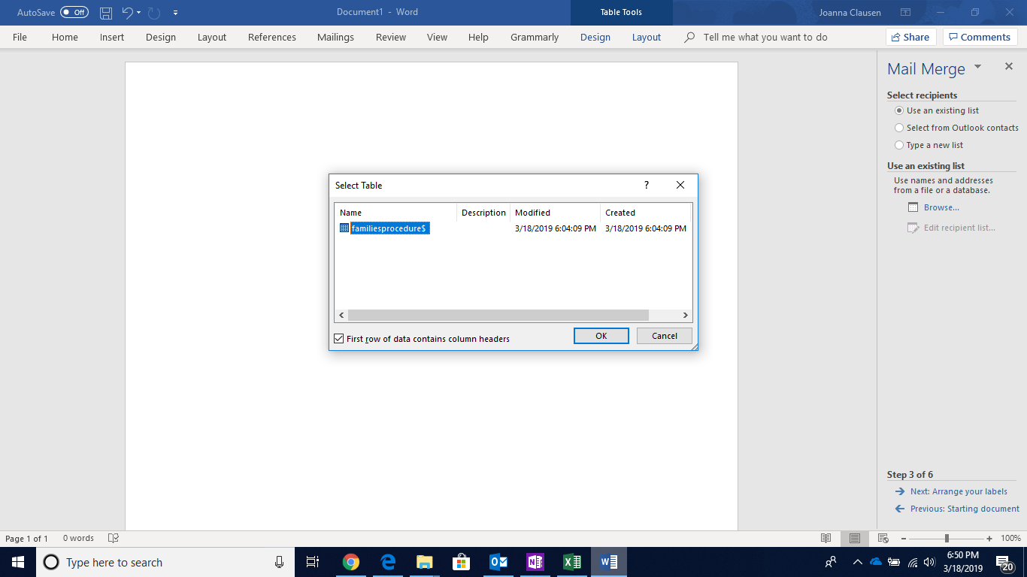Open Google Chrome from taskbar
This screenshot has height=577, width=1027.
tap(350, 562)
